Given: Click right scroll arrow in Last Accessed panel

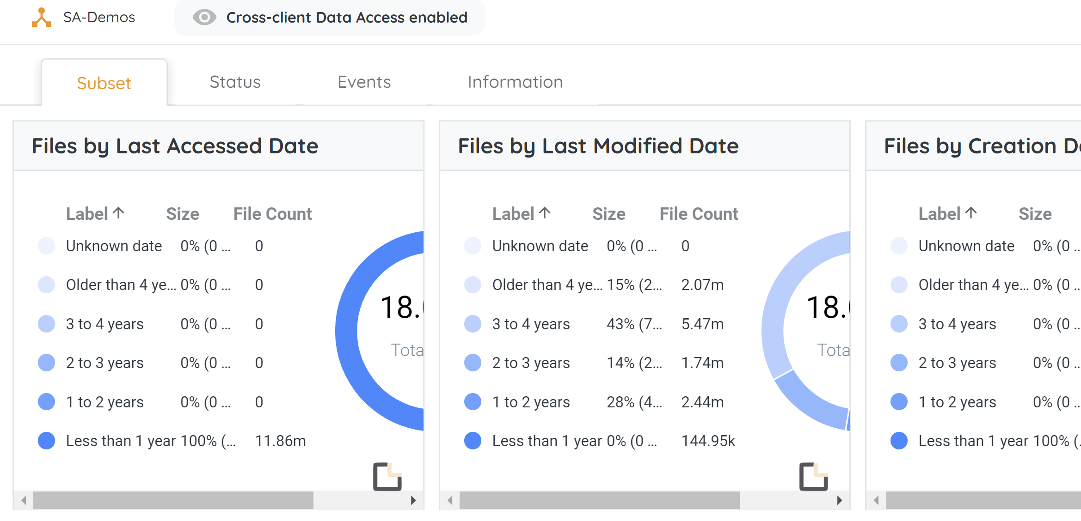Looking at the screenshot, I should pyautogui.click(x=413, y=500).
